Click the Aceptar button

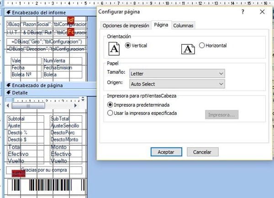(166, 152)
